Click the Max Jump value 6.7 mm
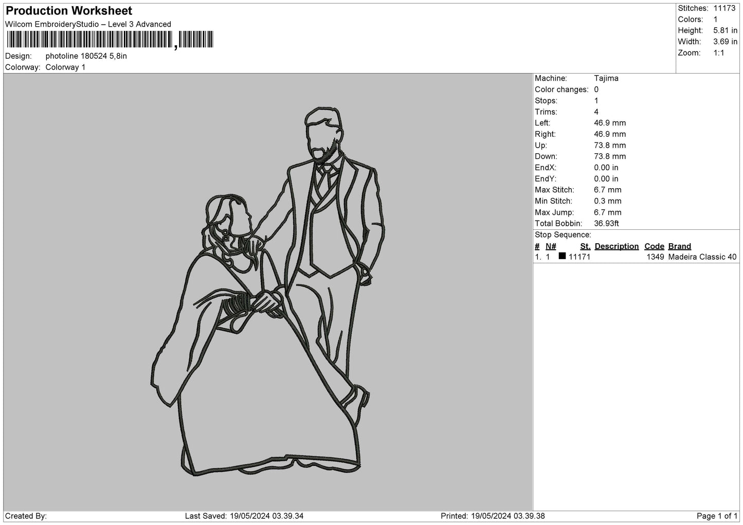Screen dimensions: 743x525 point(608,212)
